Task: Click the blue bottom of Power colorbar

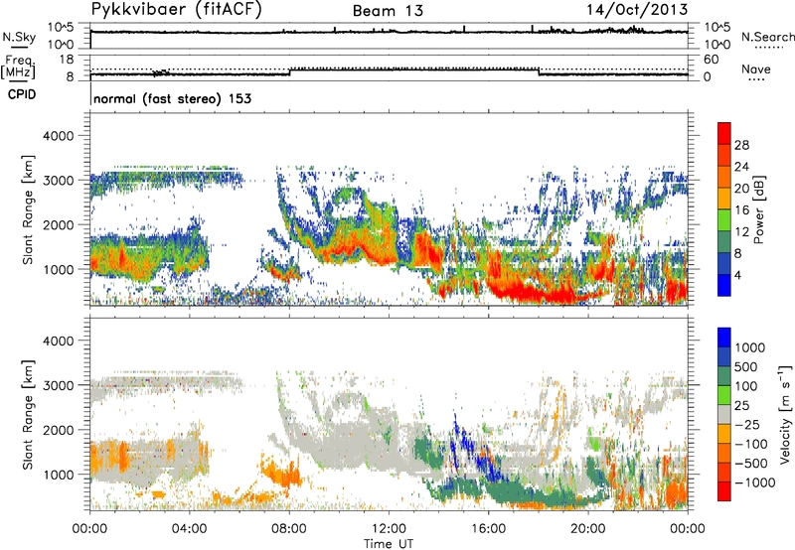Action: click(724, 286)
